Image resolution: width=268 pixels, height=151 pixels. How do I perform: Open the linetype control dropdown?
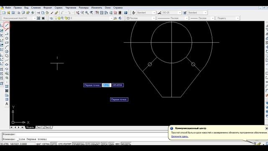click(x=172, y=18)
